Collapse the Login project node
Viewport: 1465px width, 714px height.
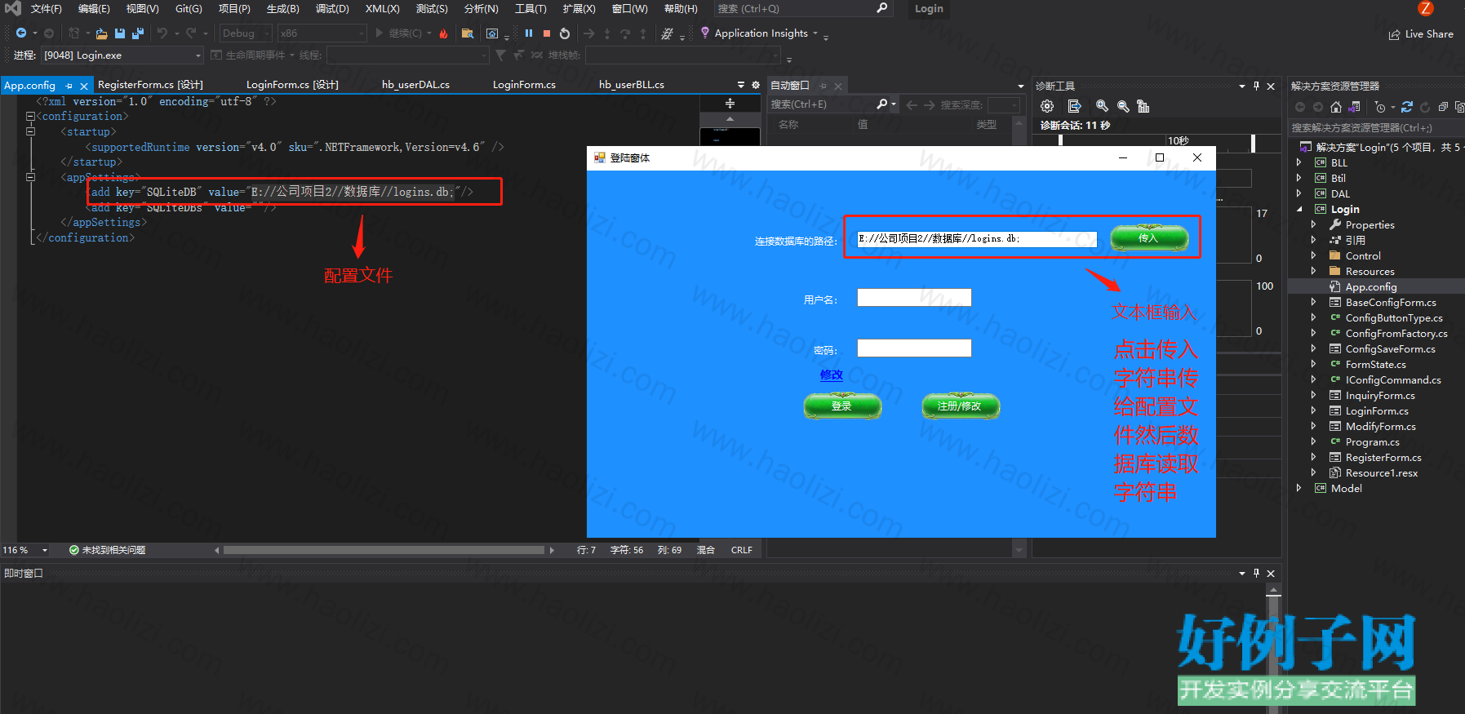(x=1299, y=209)
